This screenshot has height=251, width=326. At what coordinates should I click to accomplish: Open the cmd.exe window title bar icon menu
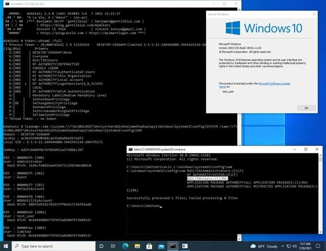click(x=129, y=149)
